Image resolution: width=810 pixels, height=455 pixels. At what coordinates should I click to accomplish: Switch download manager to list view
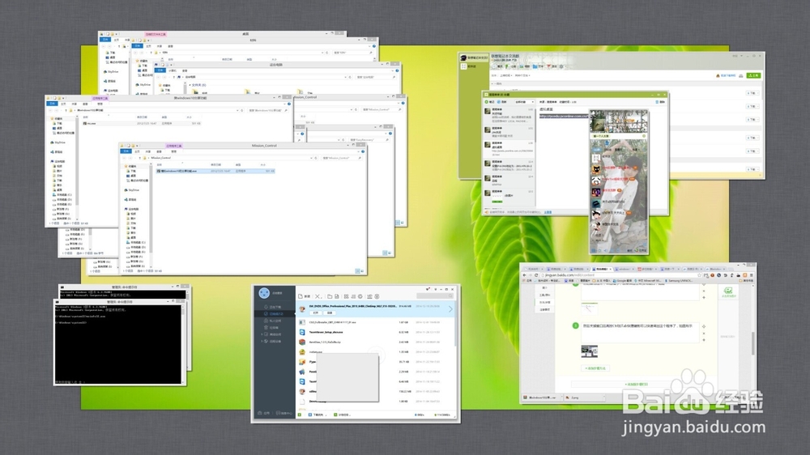point(353,296)
